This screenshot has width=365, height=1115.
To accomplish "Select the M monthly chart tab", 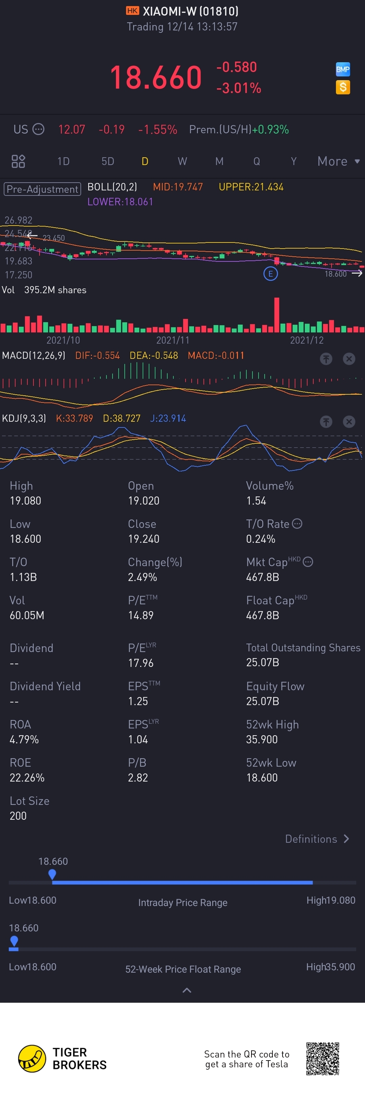I will point(219,161).
